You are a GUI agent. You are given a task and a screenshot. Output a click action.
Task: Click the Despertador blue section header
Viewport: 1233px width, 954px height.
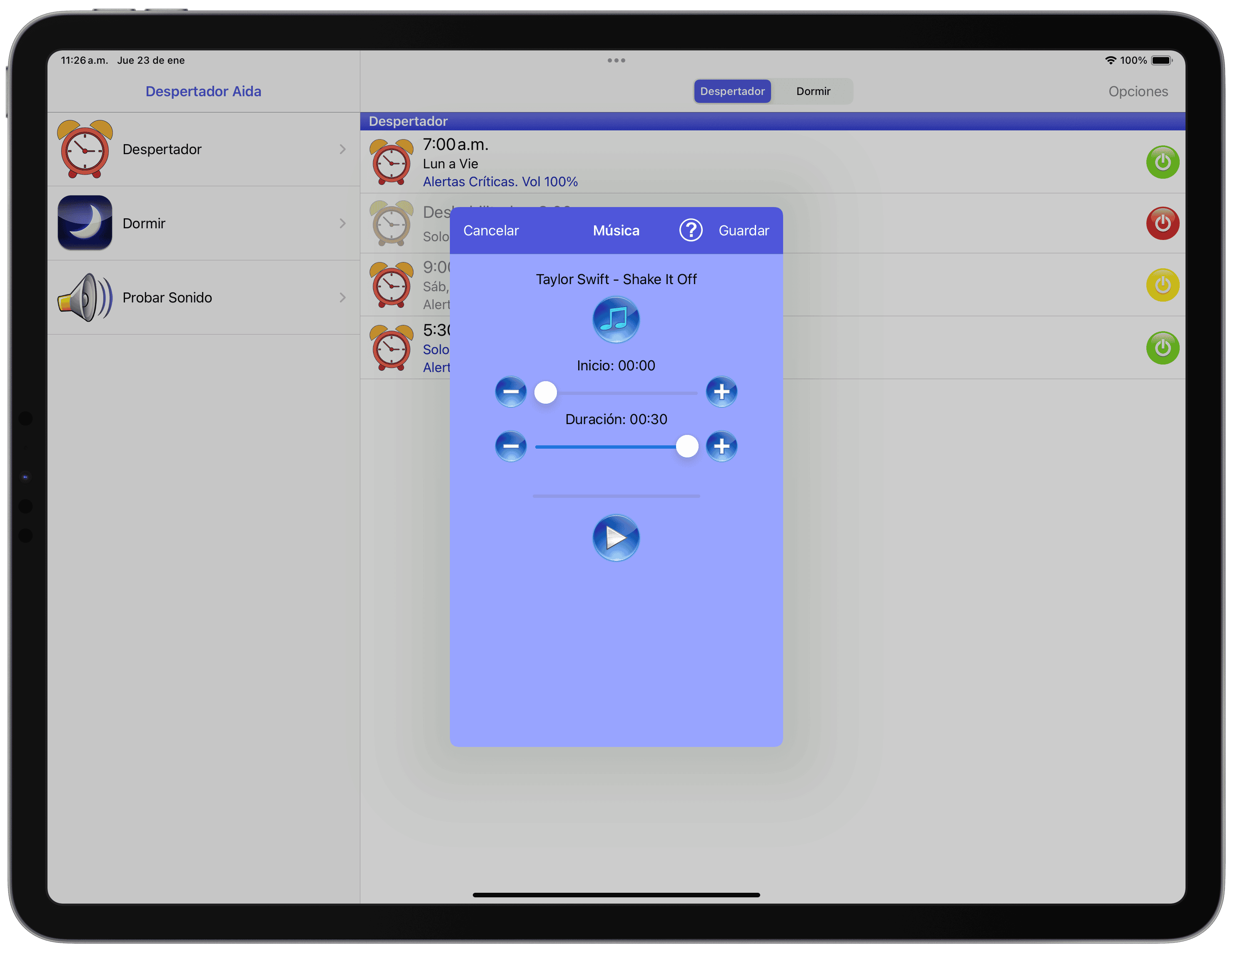coord(772,121)
